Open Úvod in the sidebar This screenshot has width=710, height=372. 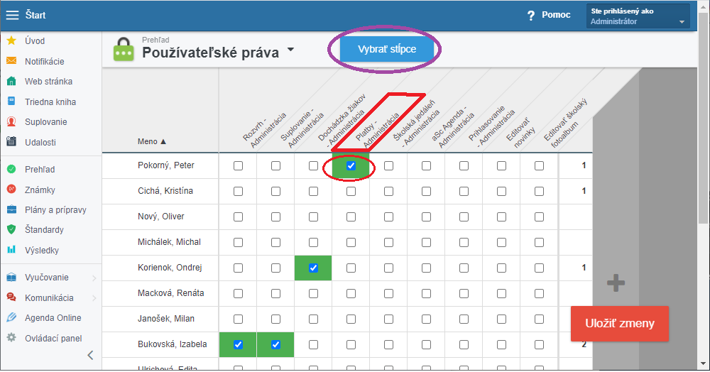pos(34,40)
